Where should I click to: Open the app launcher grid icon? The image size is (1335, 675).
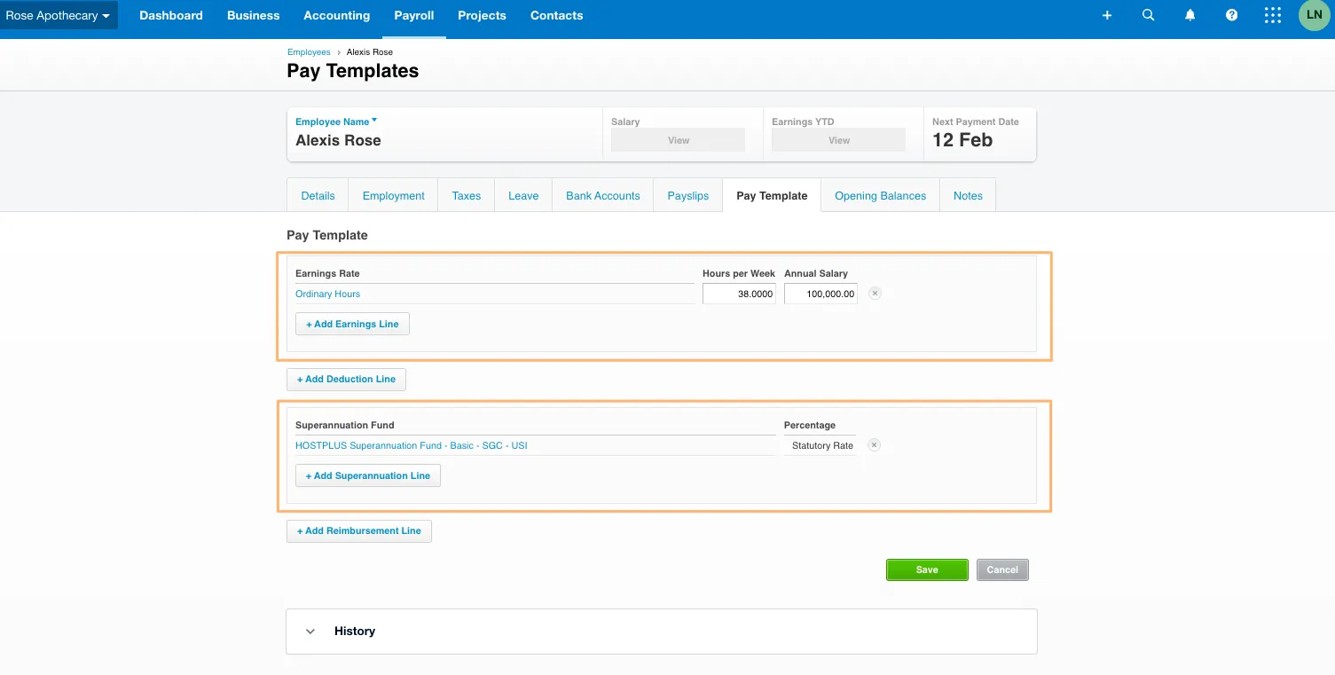click(x=1273, y=16)
